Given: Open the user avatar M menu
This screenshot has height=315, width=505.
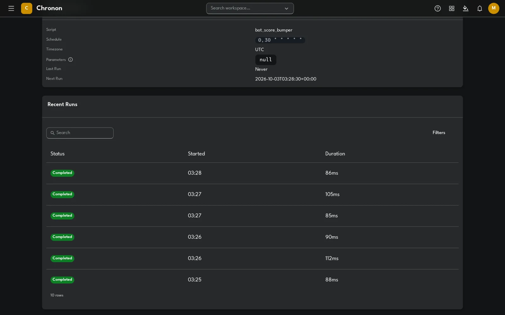Looking at the screenshot, I should (494, 9).
